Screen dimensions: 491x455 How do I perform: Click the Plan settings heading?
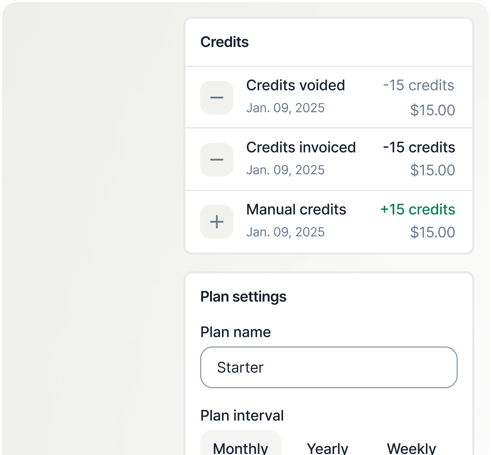click(243, 296)
